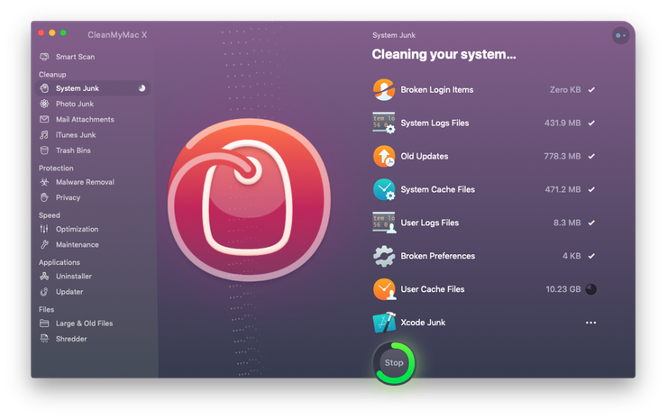The height and width of the screenshot is (419, 667).
Task: Click the Smart Scan monitor icon
Action: pos(44,57)
